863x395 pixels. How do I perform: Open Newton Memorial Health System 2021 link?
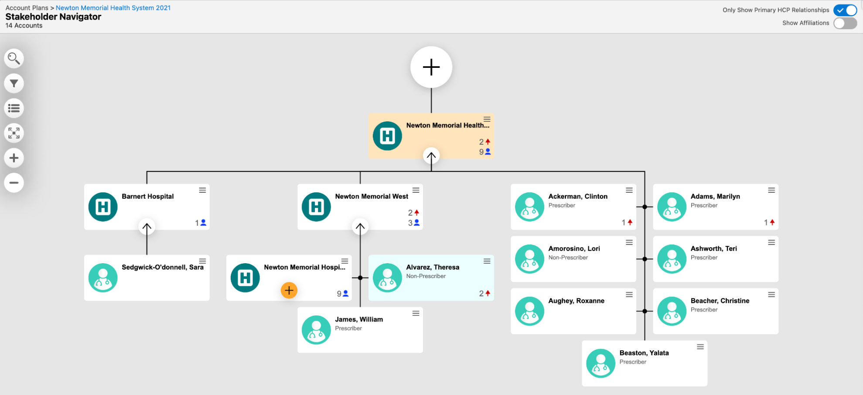tap(113, 8)
